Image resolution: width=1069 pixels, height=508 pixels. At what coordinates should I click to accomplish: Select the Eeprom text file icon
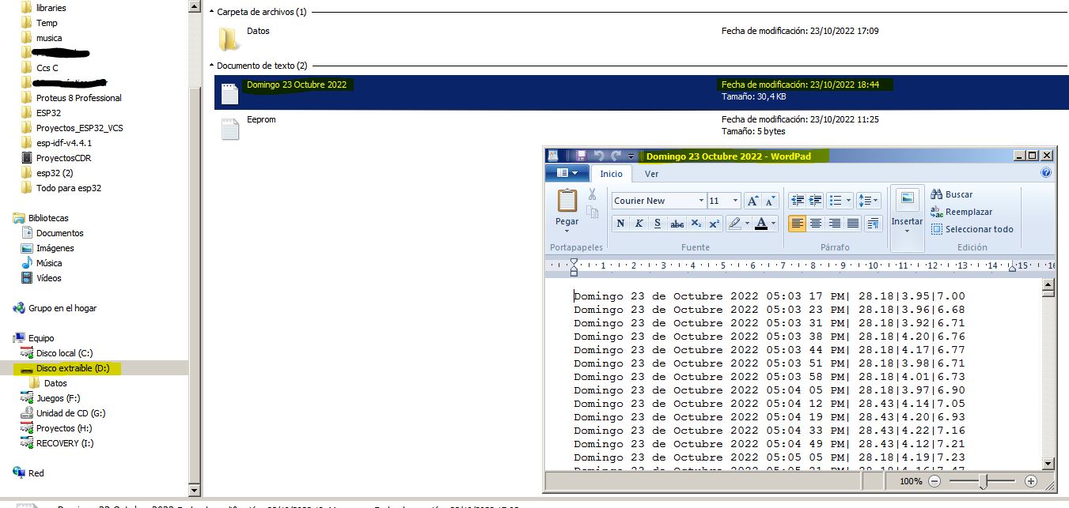coord(229,130)
